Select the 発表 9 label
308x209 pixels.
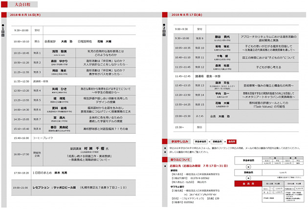[200, 38]
